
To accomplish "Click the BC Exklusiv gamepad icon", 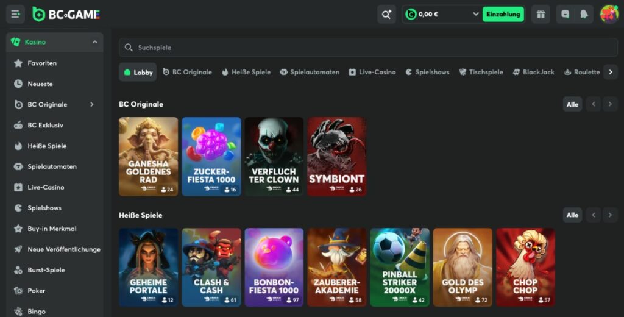I will tap(18, 125).
